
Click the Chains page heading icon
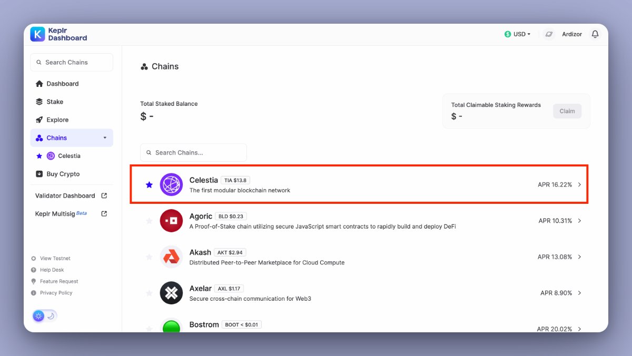pyautogui.click(x=144, y=67)
